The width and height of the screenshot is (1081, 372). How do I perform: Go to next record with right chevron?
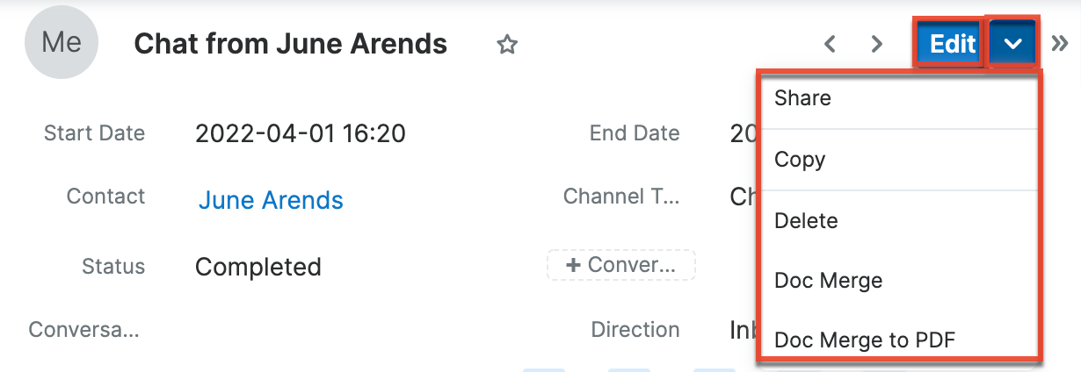click(x=876, y=44)
